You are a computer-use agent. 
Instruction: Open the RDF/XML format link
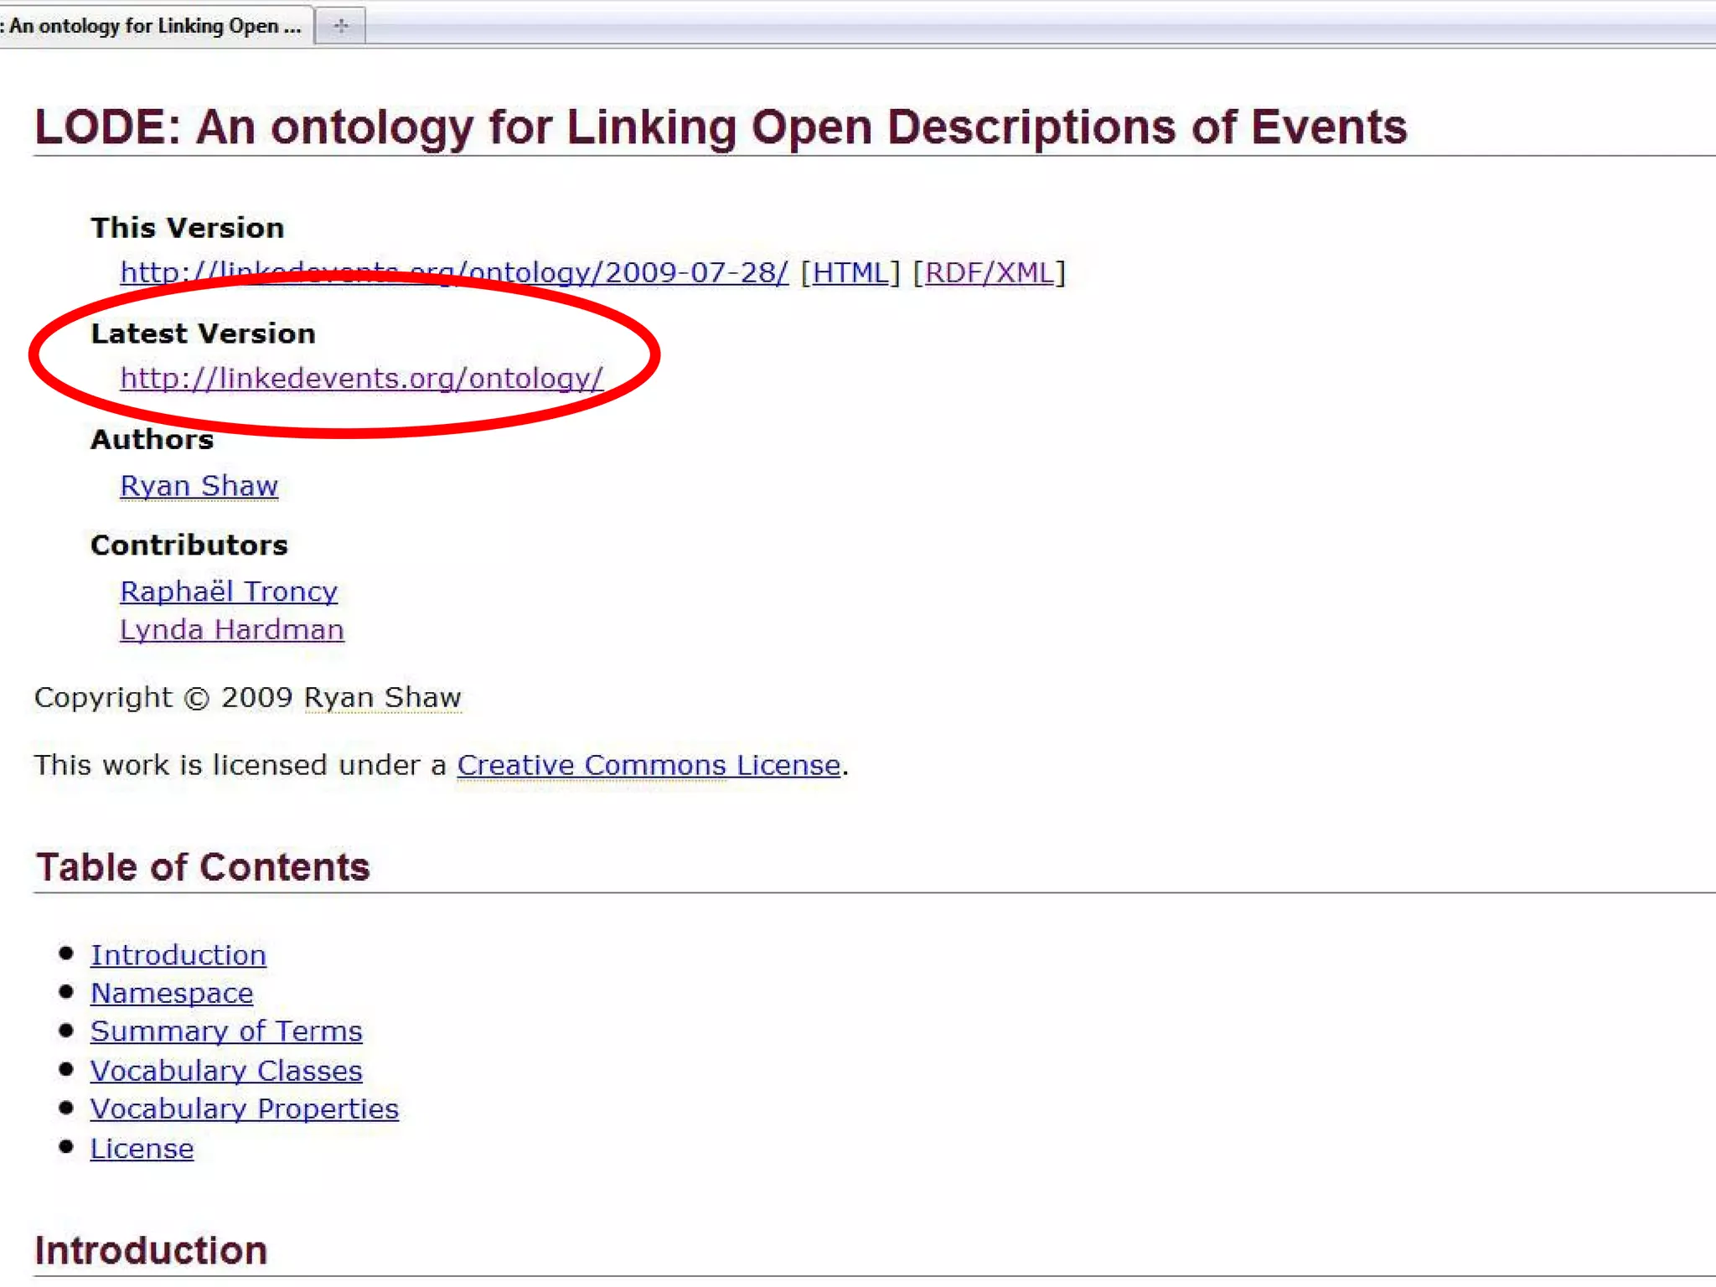pyautogui.click(x=989, y=272)
